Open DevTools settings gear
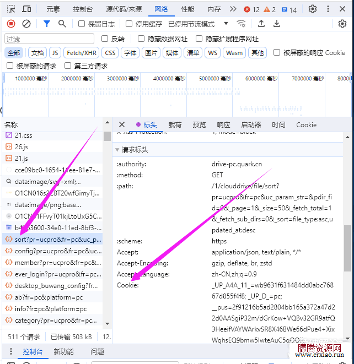The width and height of the screenshot is (354, 364). pyautogui.click(x=313, y=9)
